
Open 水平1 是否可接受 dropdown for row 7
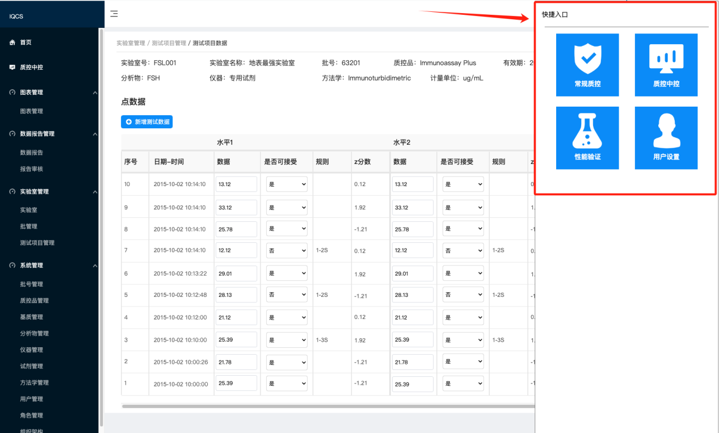click(287, 250)
